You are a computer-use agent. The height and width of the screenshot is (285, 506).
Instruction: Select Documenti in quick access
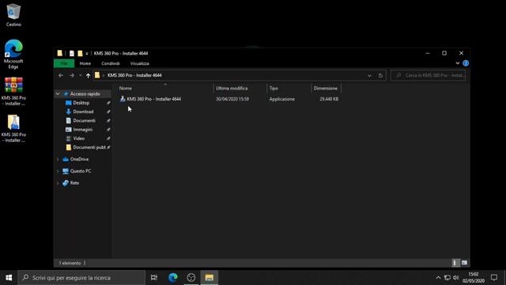(84, 120)
